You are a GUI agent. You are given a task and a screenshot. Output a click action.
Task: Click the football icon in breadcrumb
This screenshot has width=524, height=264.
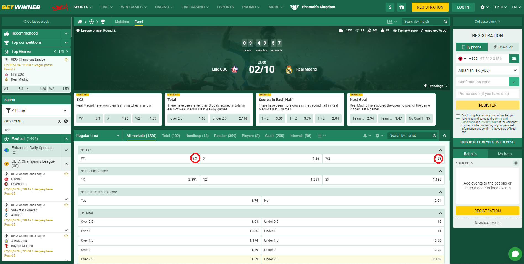click(91, 22)
